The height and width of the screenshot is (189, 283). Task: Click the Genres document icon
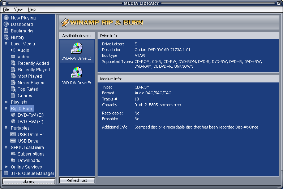click(13, 95)
